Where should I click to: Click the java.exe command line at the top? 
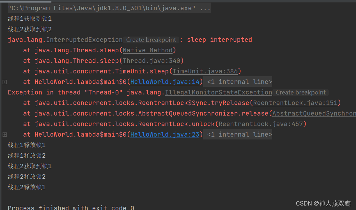pyautogui.click(x=109, y=8)
